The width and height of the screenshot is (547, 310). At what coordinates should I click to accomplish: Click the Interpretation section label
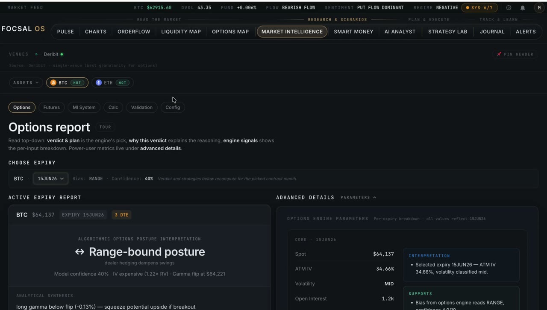click(429, 256)
